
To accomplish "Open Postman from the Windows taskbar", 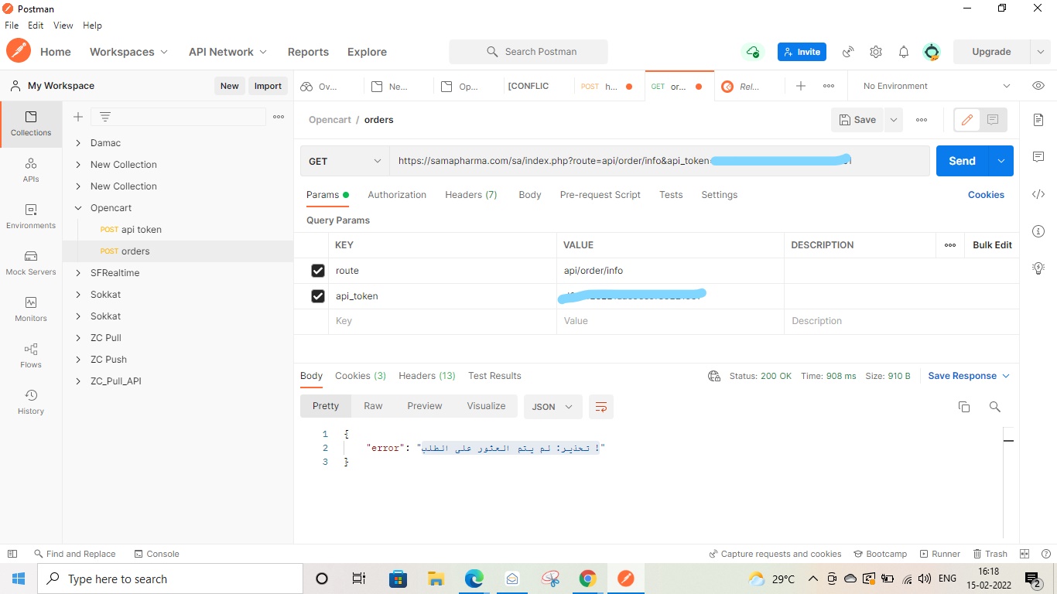I will click(x=625, y=579).
